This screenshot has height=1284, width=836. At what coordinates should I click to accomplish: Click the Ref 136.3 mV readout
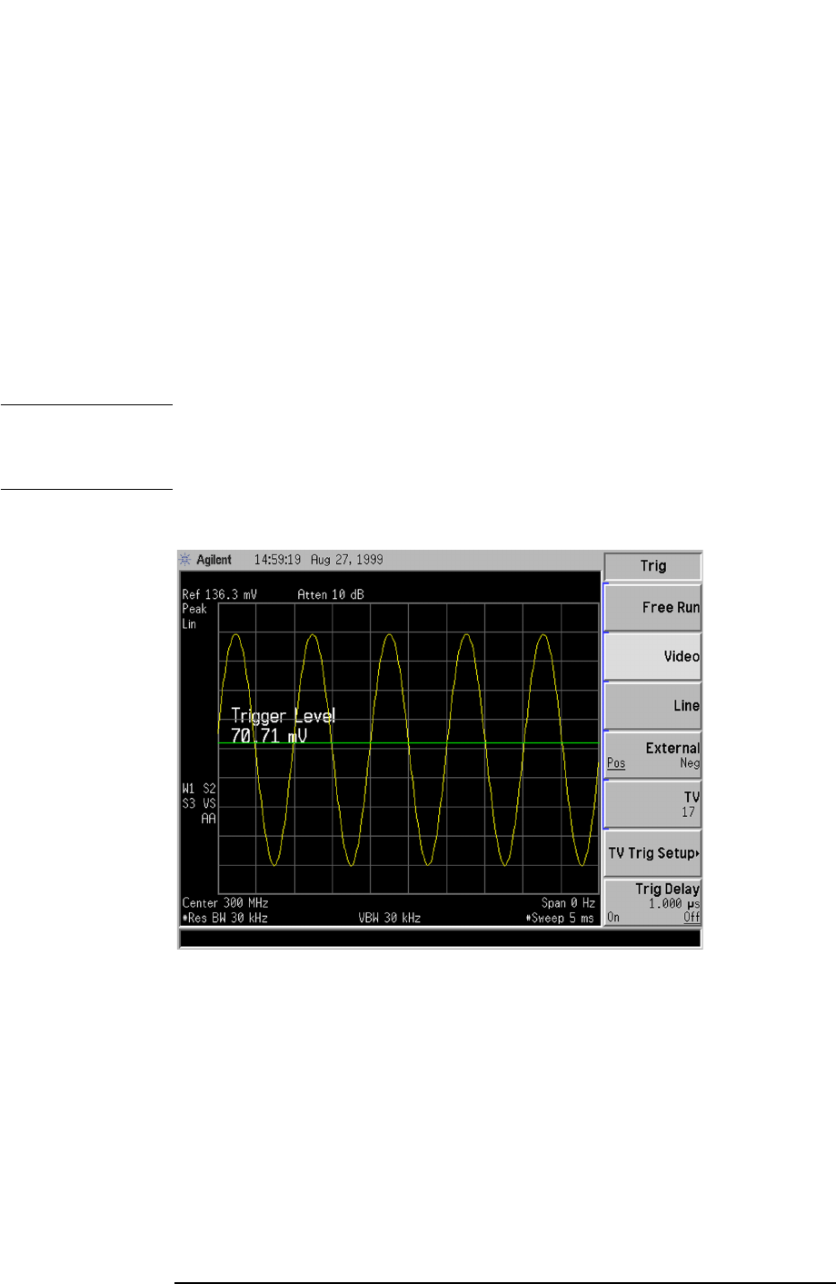(x=220, y=594)
